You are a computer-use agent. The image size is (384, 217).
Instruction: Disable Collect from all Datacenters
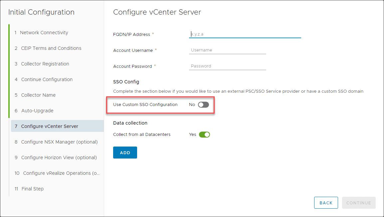[204, 134]
